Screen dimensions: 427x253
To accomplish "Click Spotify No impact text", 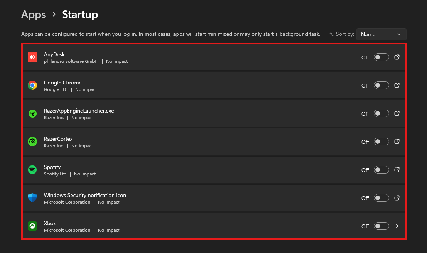I will click(85, 174).
